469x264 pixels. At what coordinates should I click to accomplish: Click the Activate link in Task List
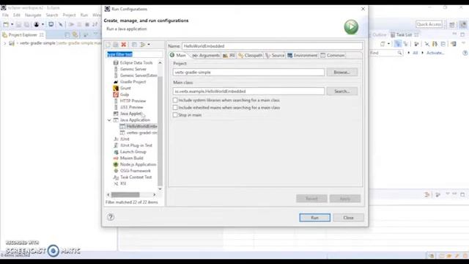tap(435, 53)
